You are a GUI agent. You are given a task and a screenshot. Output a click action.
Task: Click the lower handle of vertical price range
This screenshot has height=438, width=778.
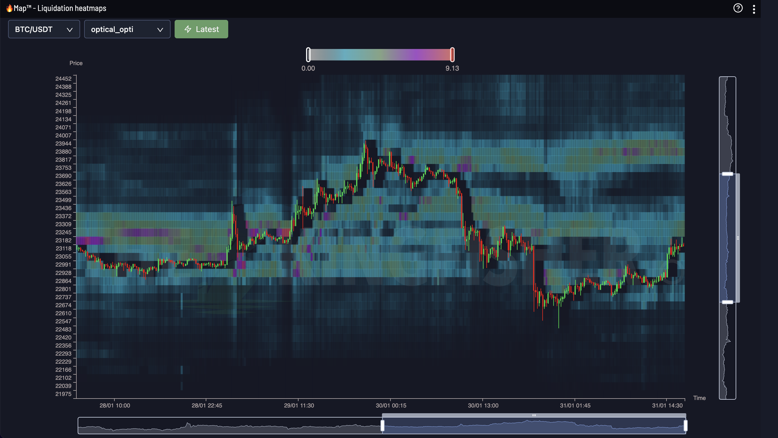coord(727,302)
